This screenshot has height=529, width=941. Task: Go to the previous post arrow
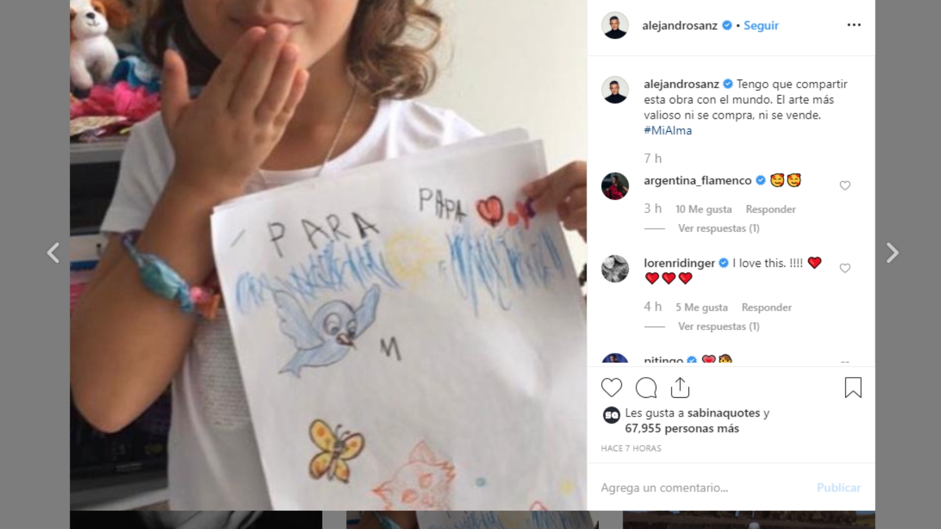tap(53, 253)
